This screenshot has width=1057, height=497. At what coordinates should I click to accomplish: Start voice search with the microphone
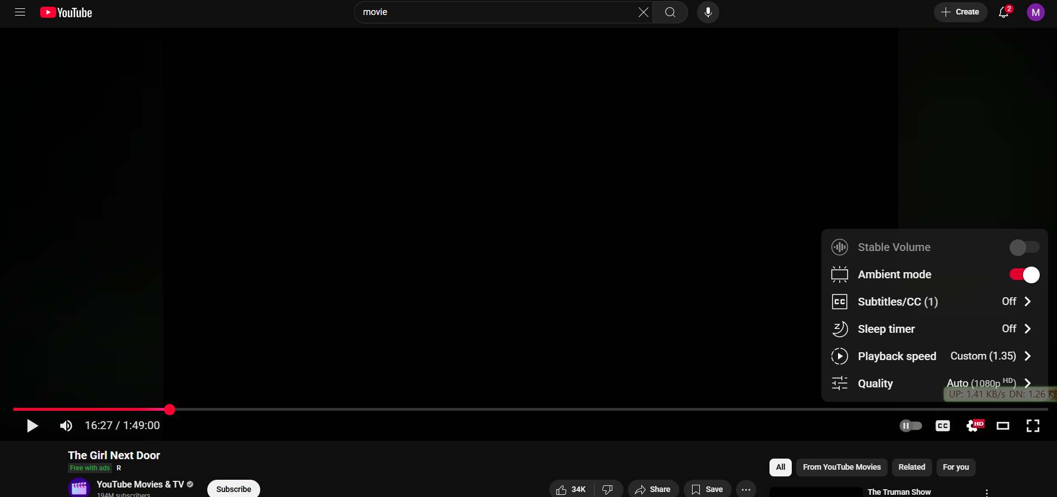(x=708, y=12)
